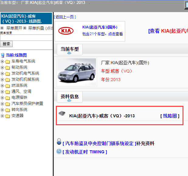Click the 厂家:KIA(起亚汽车)(国外) text in car details

125,63
